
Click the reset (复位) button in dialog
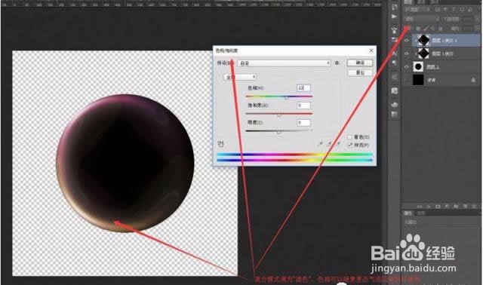360,72
